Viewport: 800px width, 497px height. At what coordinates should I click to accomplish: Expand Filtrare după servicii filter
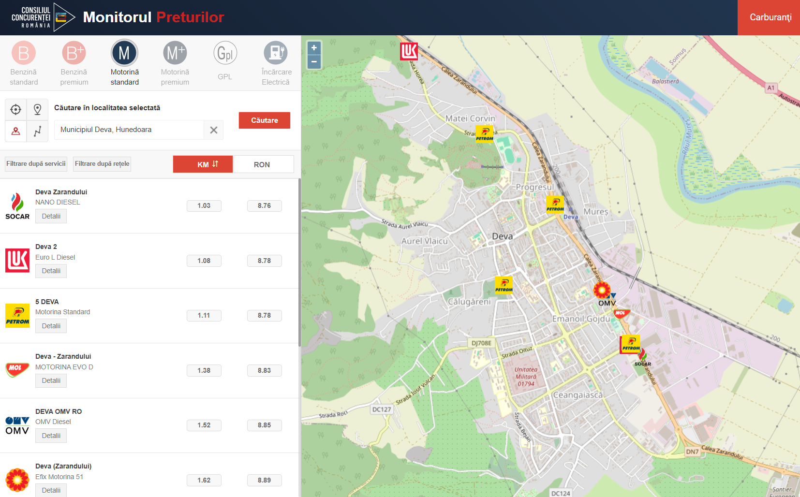pos(36,164)
